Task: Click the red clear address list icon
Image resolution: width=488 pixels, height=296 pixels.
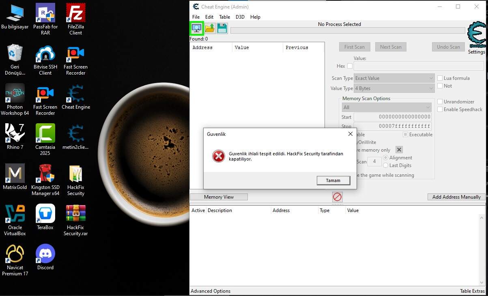Action: pos(337,197)
